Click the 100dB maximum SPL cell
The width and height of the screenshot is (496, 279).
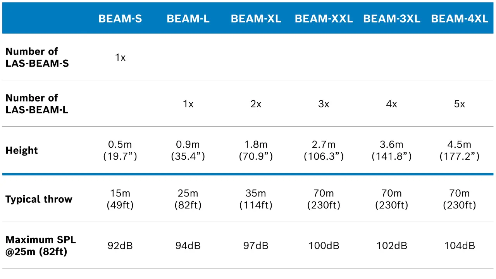(x=324, y=246)
